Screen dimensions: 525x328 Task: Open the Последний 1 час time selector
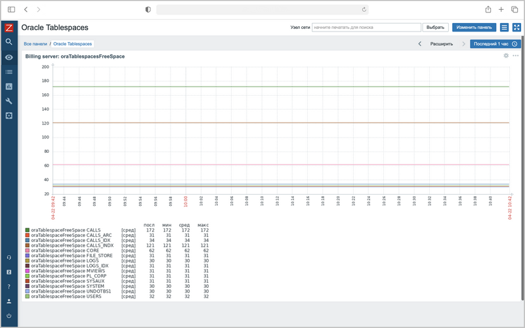[x=495, y=44]
